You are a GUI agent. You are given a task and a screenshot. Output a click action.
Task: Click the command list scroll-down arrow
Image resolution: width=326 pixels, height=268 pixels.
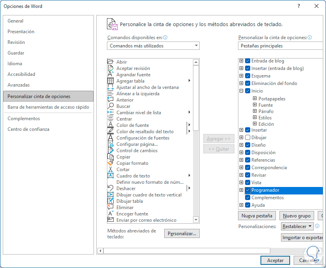coord(196,219)
